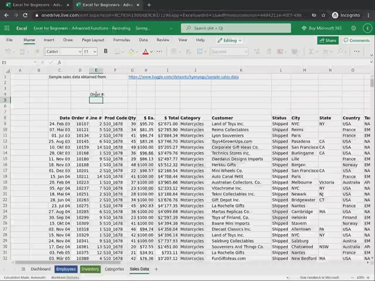Click Give Feedback to Microsoft
The width and height of the screenshot is (375, 281).
click(x=320, y=277)
